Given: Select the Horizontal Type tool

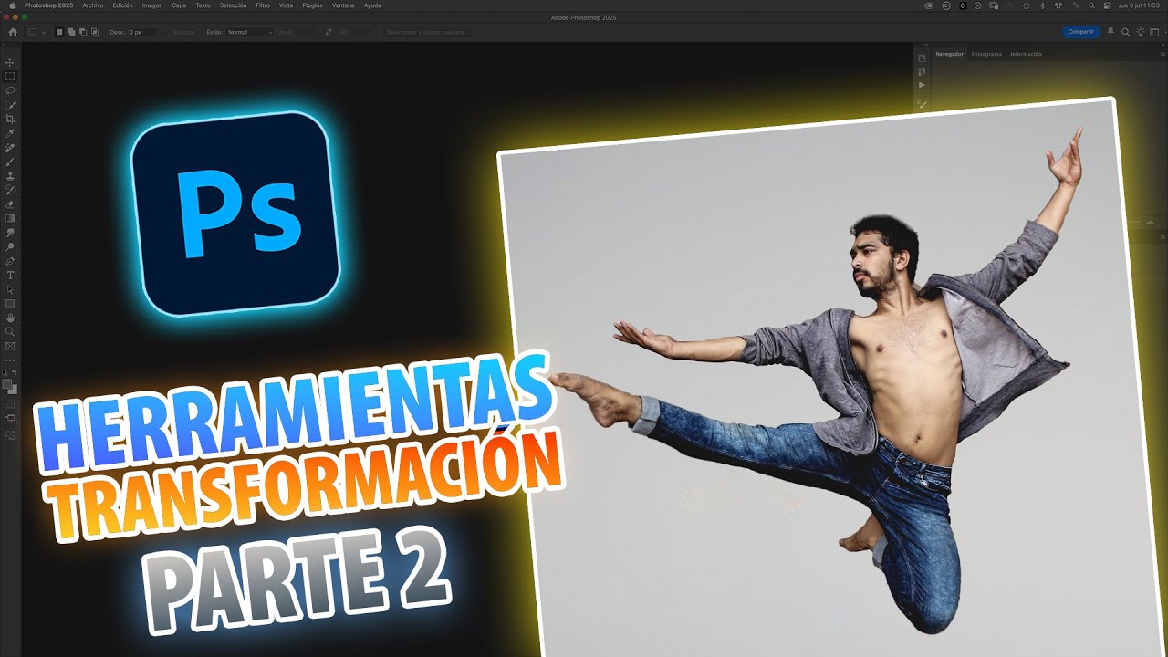Looking at the screenshot, I should coord(11,275).
